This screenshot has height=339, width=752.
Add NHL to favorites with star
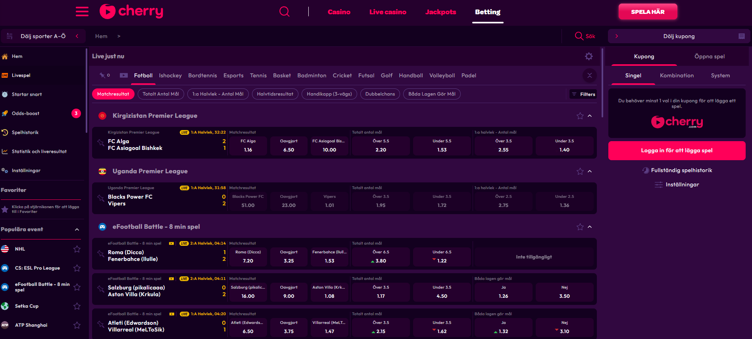click(77, 249)
